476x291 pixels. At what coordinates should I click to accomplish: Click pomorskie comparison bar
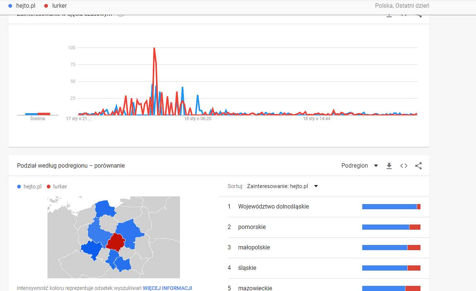tap(391, 227)
